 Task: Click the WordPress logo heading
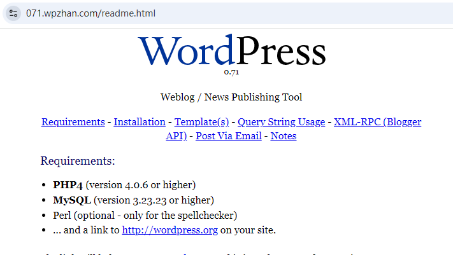[231, 51]
